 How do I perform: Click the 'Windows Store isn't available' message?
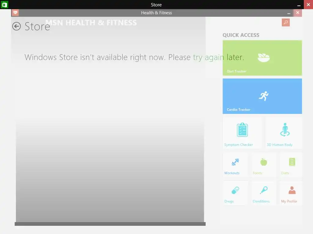(134, 57)
